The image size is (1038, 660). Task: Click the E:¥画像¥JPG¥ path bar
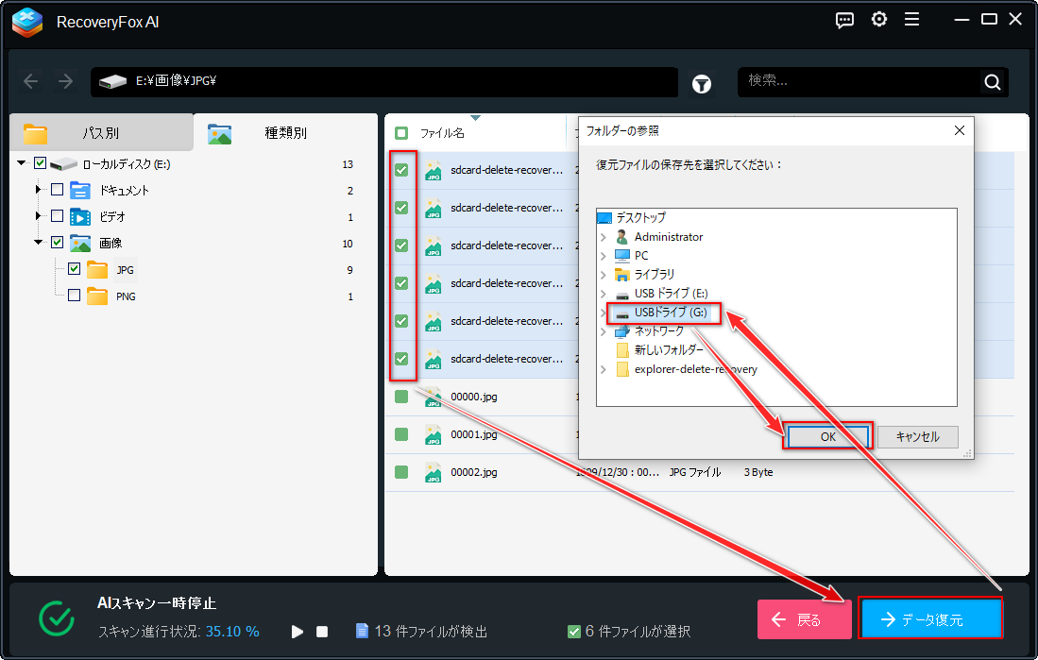pyautogui.click(x=384, y=82)
